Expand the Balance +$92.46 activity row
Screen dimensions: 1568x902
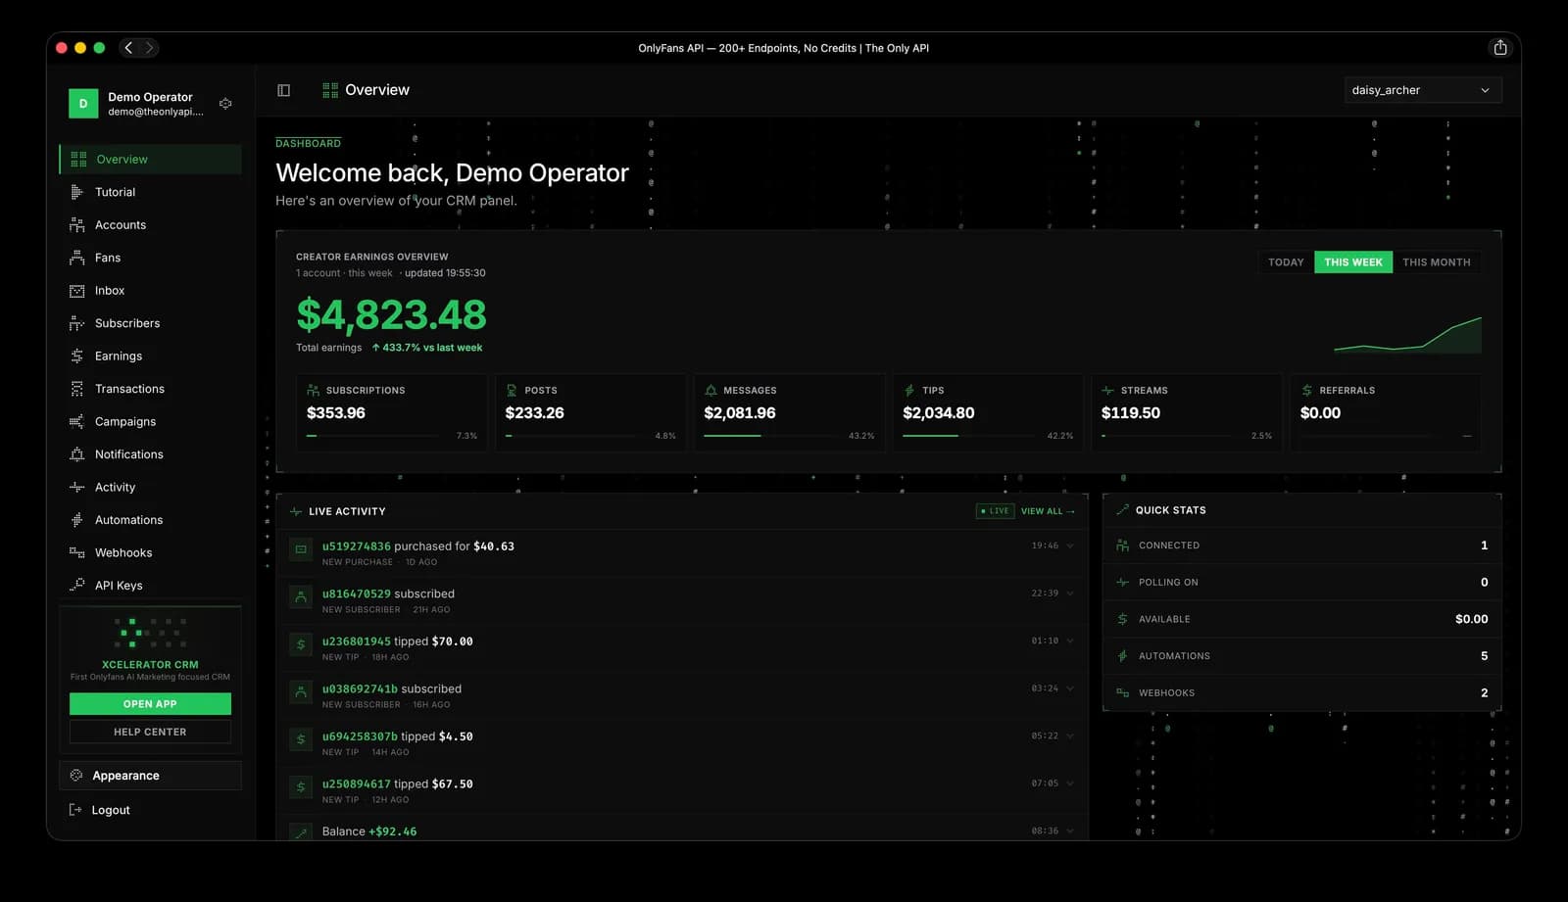coord(1069,831)
